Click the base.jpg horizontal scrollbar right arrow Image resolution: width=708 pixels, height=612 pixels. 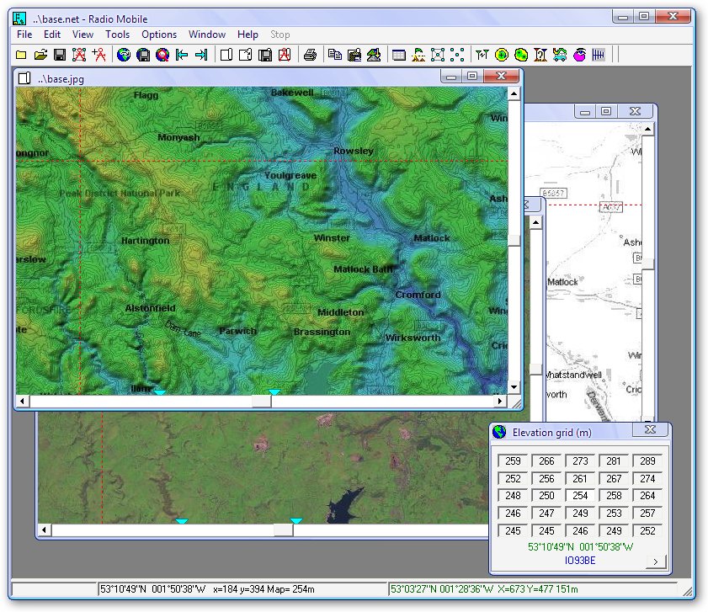500,402
